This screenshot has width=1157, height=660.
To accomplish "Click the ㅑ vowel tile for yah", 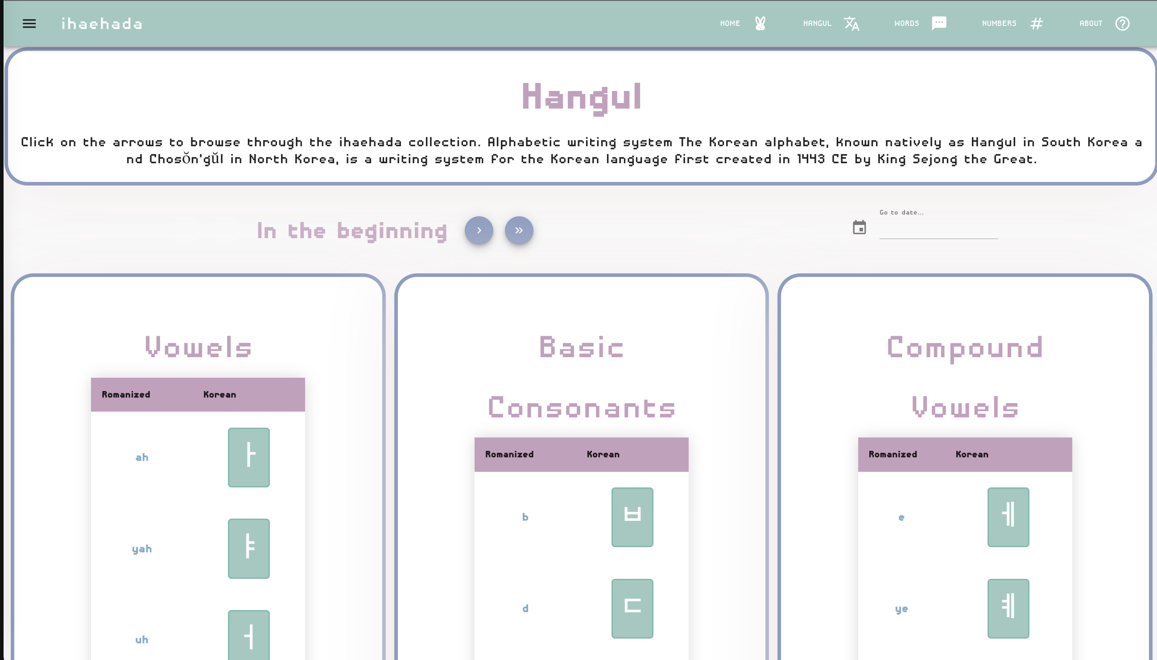I will click(x=249, y=549).
